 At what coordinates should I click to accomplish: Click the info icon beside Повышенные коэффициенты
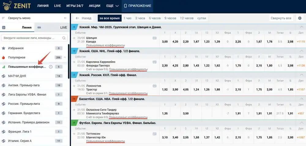(51, 67)
